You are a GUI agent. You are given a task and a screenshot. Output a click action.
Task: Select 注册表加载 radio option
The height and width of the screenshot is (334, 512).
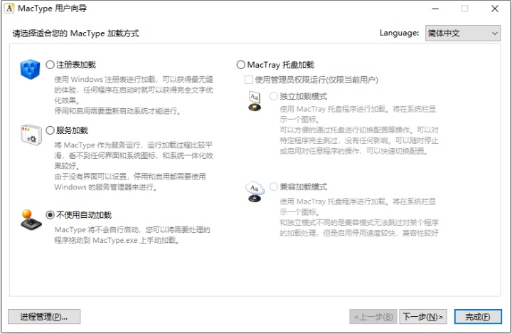coord(50,65)
